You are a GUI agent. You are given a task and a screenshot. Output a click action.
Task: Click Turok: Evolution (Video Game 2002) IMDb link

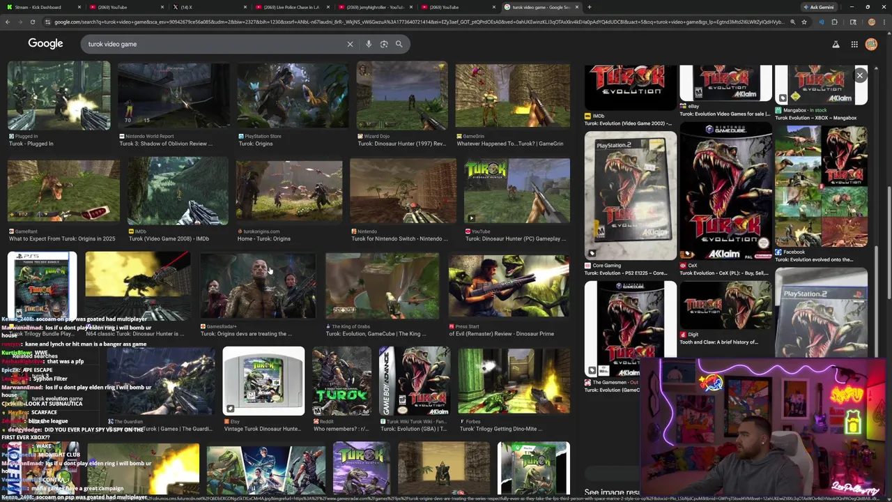(628, 123)
